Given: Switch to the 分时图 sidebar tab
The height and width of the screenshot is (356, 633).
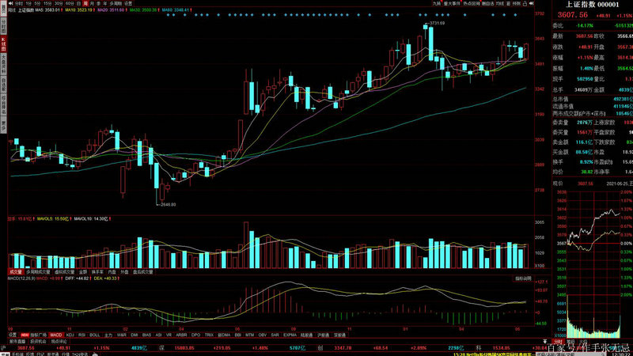Looking at the screenshot, I should click(3, 24).
